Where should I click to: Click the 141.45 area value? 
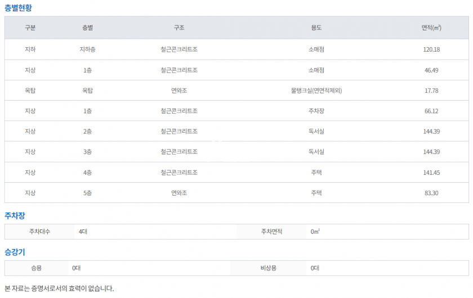(x=431, y=173)
